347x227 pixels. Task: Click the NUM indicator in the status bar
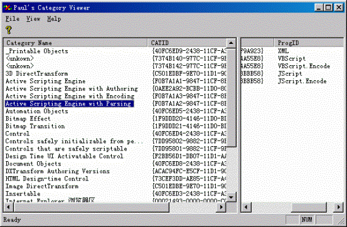tap(307, 219)
